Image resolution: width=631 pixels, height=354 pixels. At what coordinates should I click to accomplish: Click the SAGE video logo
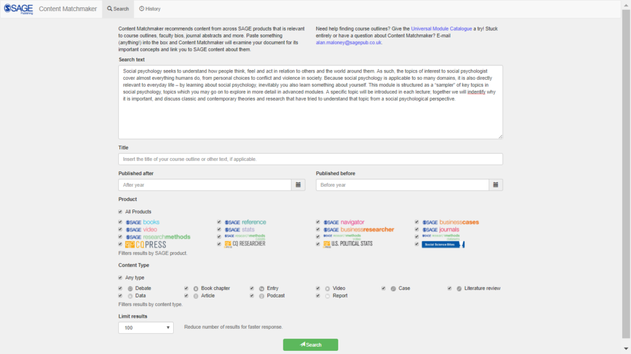pyautogui.click(x=141, y=230)
